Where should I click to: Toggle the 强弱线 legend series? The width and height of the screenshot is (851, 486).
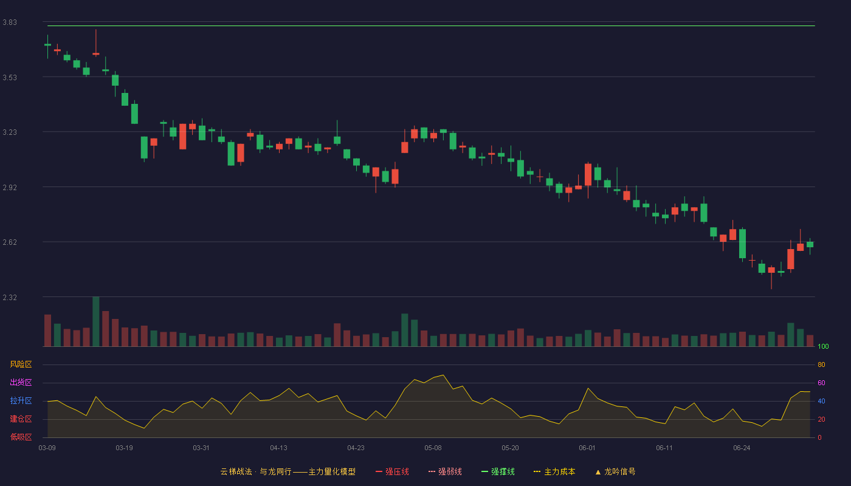445,471
